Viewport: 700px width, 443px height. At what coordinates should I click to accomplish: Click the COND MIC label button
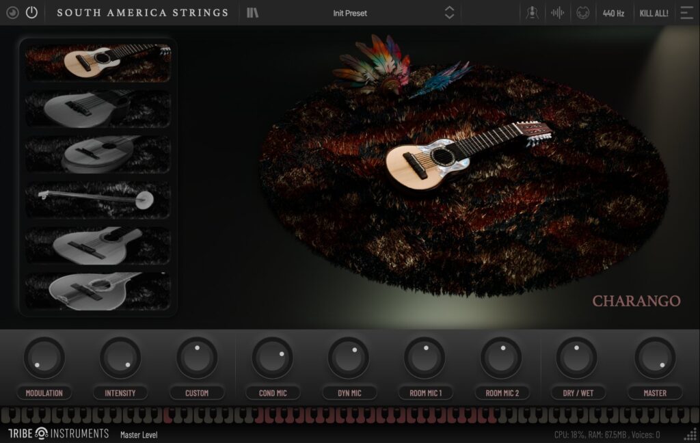(273, 393)
